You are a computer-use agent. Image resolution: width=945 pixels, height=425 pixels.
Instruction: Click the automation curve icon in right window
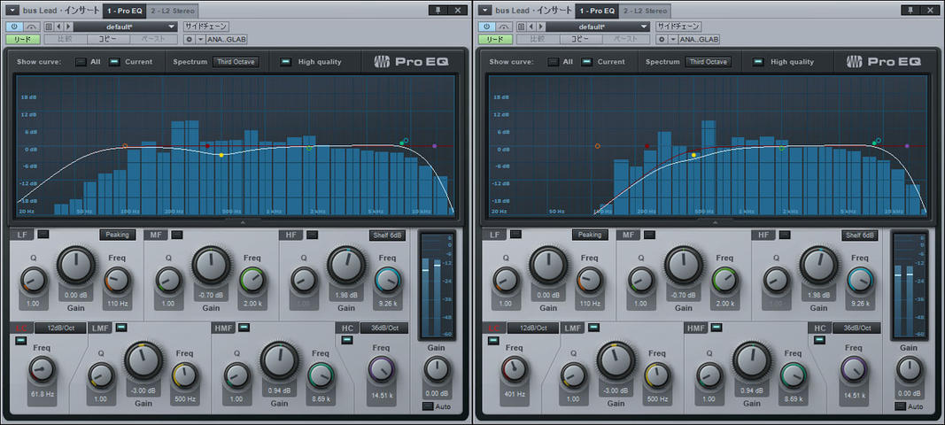[504, 27]
